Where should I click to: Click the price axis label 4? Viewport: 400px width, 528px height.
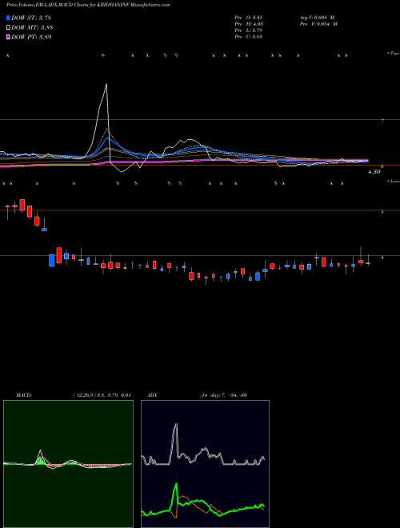382,258
